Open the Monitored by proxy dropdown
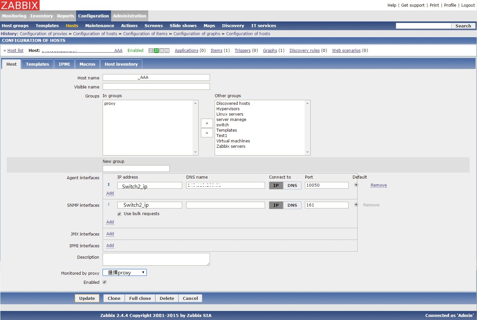 tap(125, 273)
